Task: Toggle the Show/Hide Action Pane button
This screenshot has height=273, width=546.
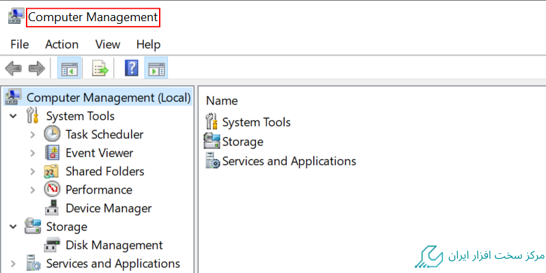Action: point(156,68)
